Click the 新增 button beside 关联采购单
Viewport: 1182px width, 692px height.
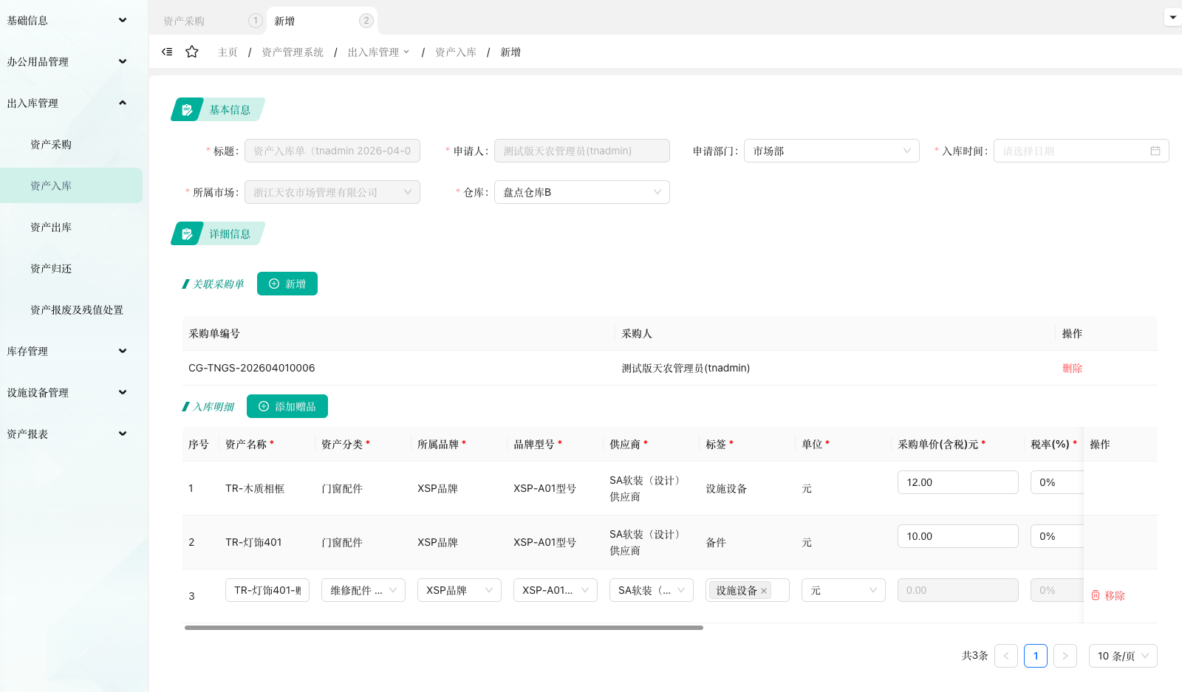[287, 284]
